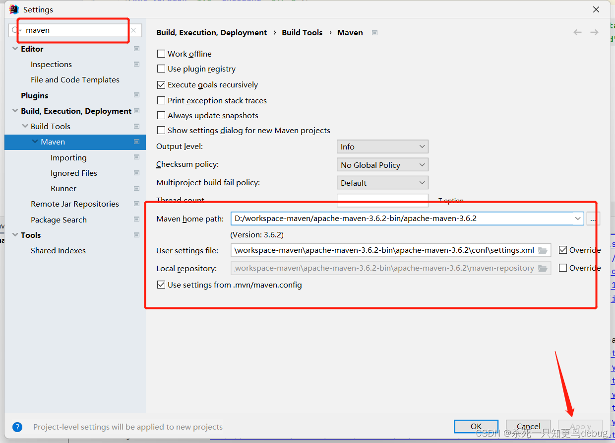Click the Project-level settings notice text
Screen dimensions: 615x443
pos(128,427)
